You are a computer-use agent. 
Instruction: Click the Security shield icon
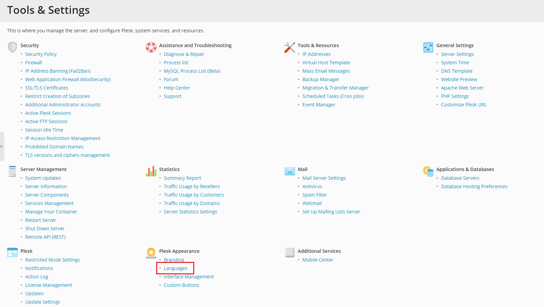coord(12,47)
